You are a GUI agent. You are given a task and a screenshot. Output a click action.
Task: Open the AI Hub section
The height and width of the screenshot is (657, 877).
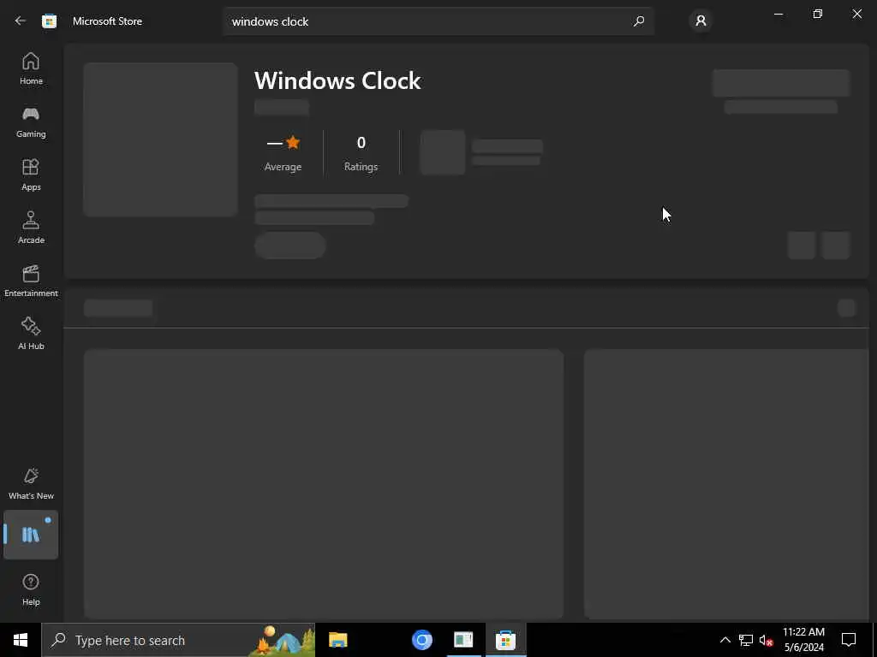[x=31, y=334]
